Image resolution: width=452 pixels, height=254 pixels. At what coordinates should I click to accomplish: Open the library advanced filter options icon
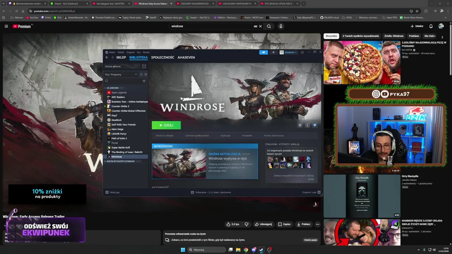(x=144, y=81)
